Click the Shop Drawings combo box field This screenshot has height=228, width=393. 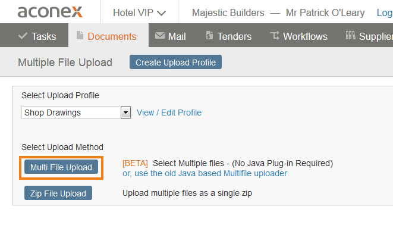click(x=76, y=113)
